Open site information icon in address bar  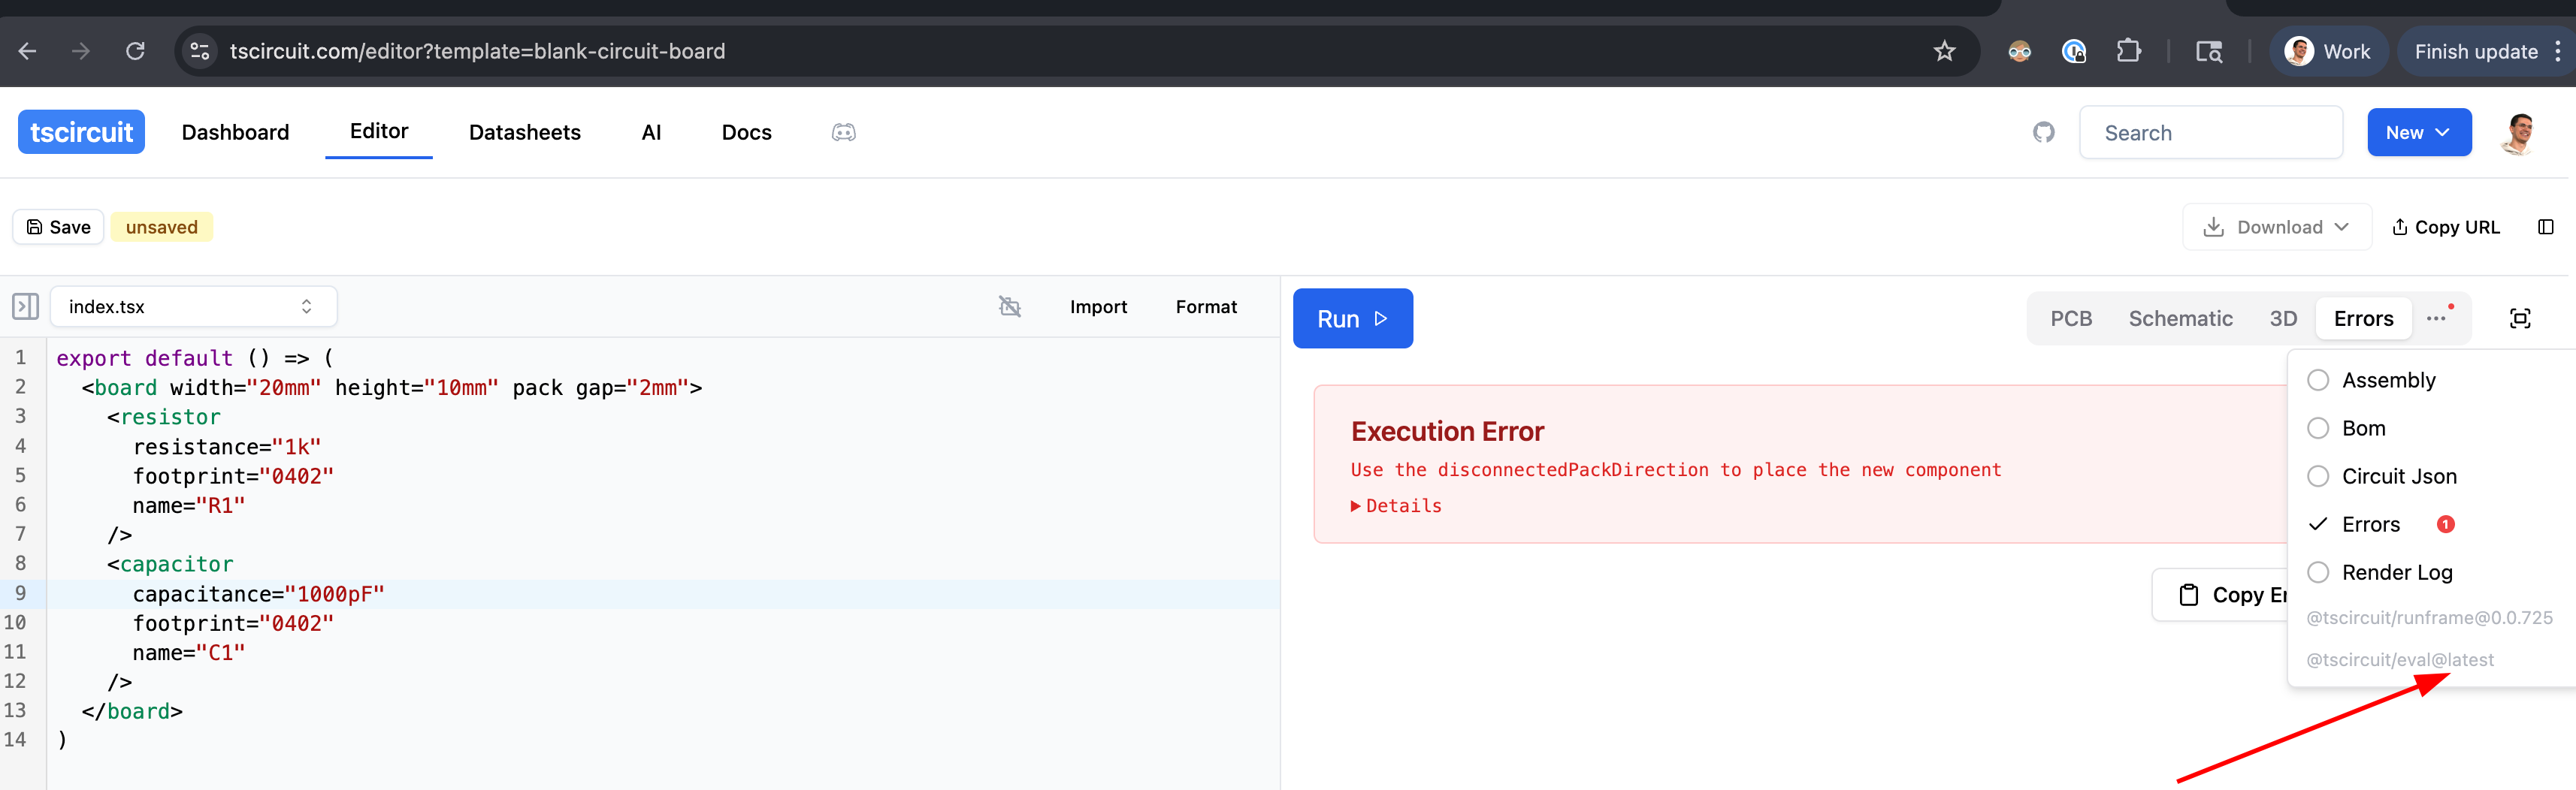pyautogui.click(x=200, y=51)
